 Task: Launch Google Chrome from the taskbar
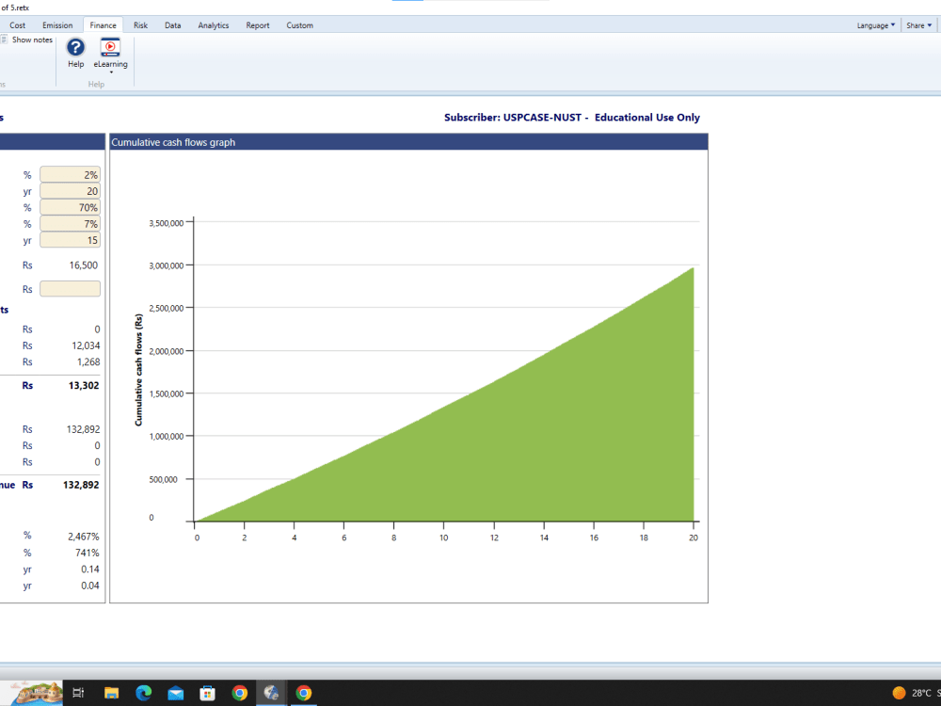pyautogui.click(x=238, y=694)
